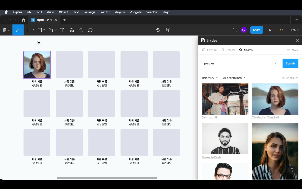Screen dimensions: 302x189
Task: Expand the Frame tool options arrow
Action: 33,30
